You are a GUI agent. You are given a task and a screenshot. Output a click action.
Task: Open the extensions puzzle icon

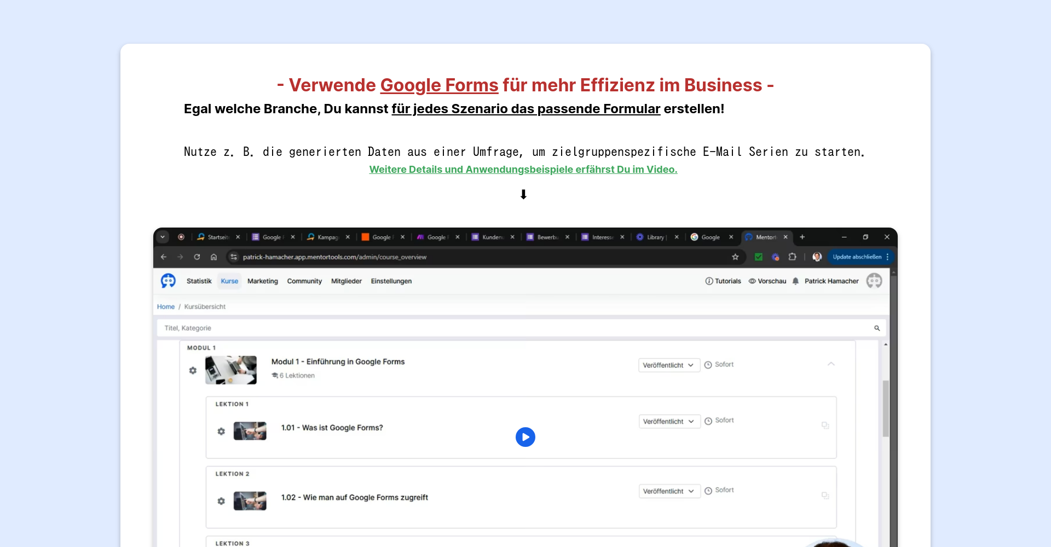[792, 257]
